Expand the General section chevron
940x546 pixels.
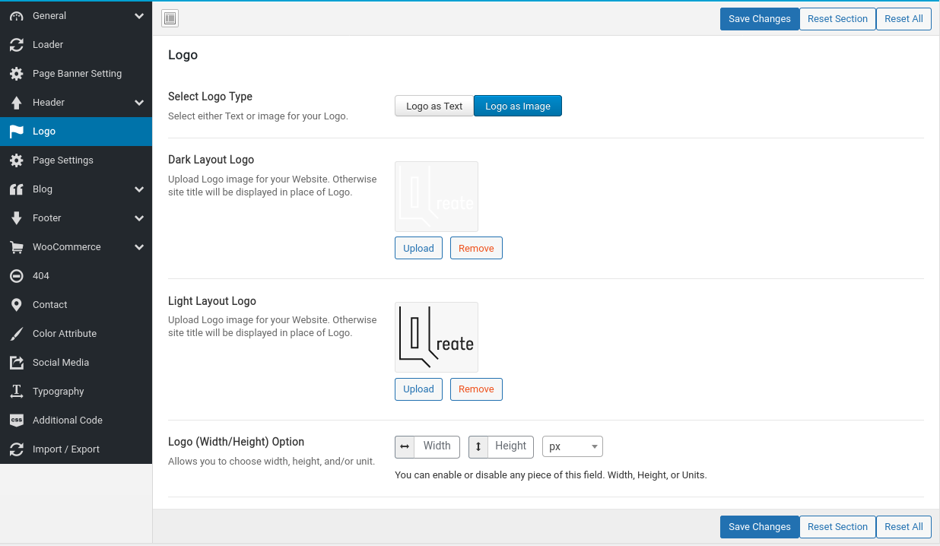coord(139,16)
